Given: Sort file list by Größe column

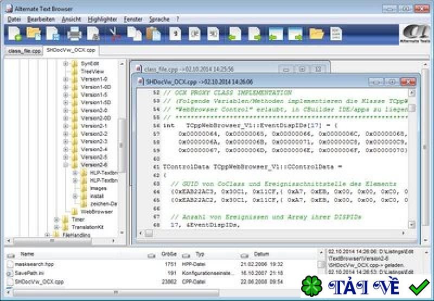Looking at the screenshot, I should click(169, 254).
